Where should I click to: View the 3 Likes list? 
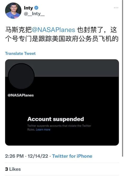[x=13, y=169]
